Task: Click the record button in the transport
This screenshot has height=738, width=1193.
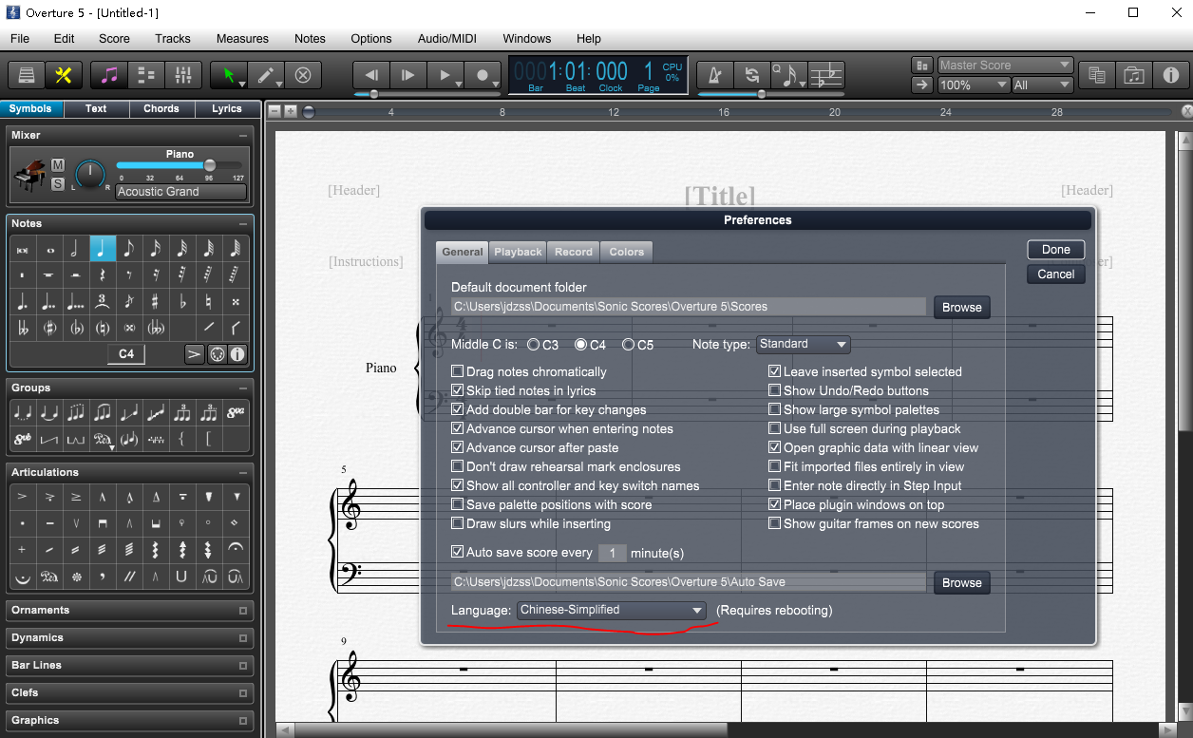Action: coord(483,75)
